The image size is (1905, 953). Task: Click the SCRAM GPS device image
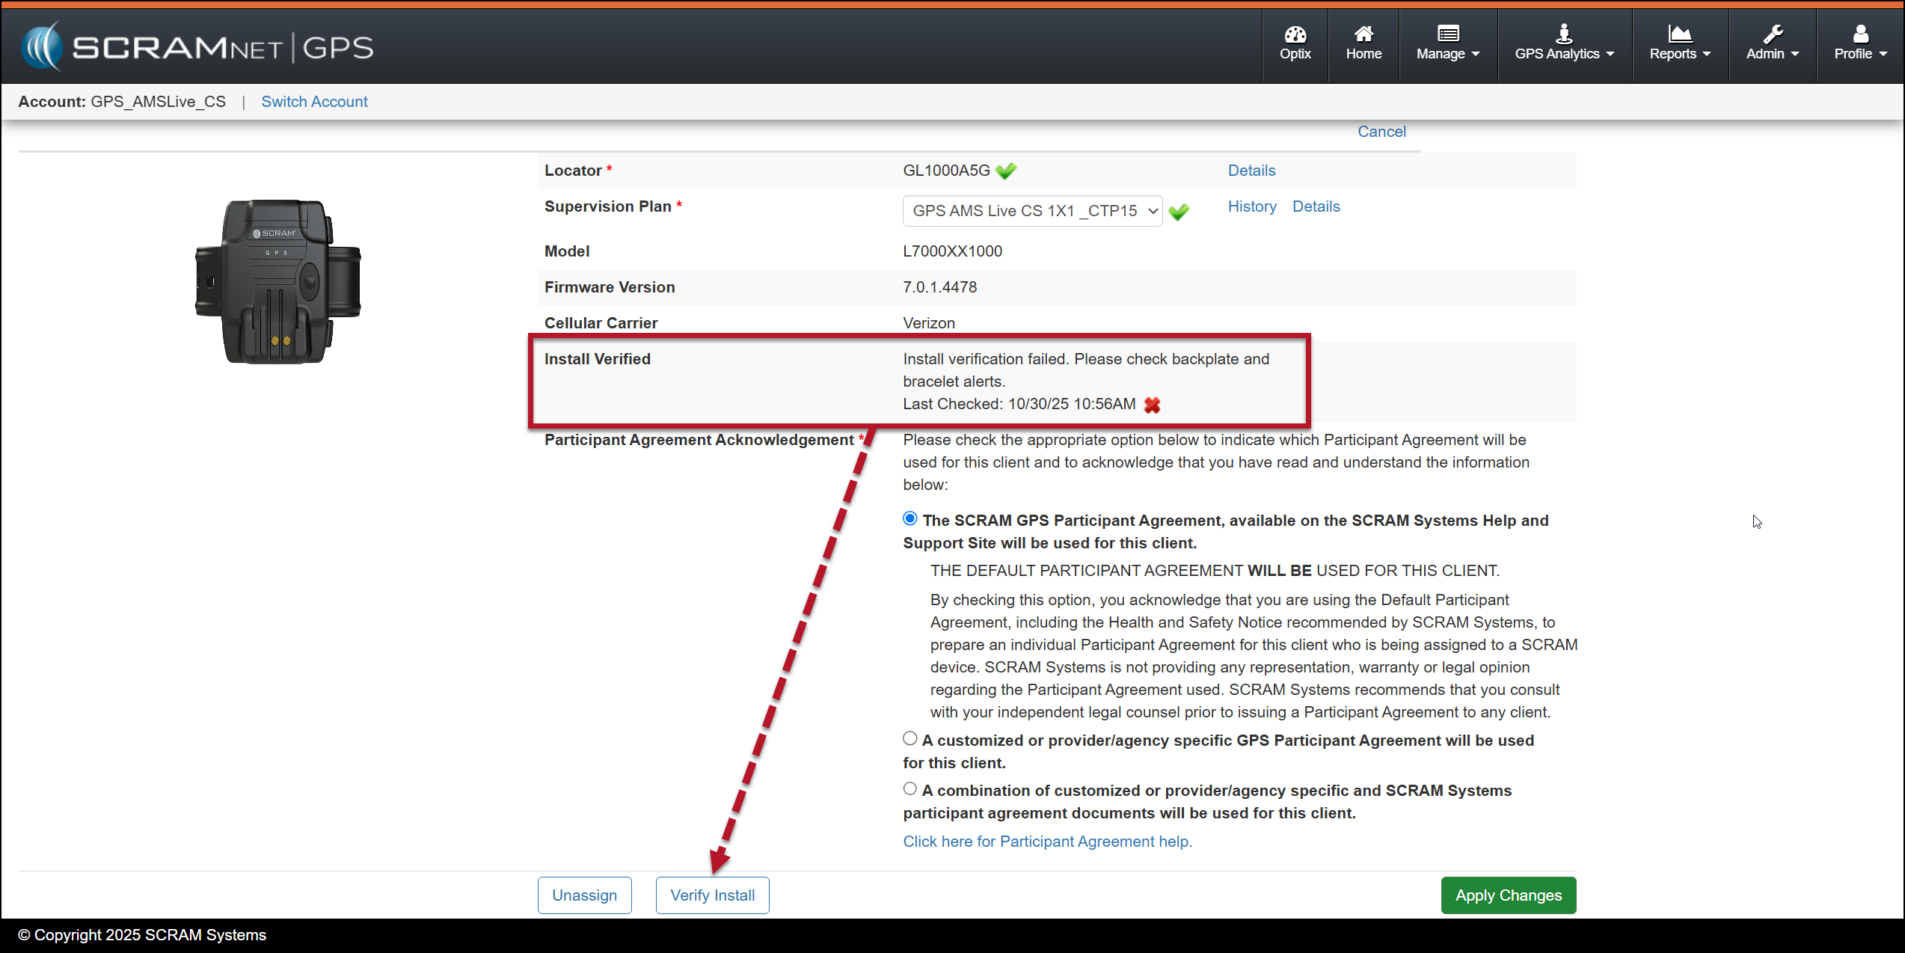pyautogui.click(x=277, y=282)
